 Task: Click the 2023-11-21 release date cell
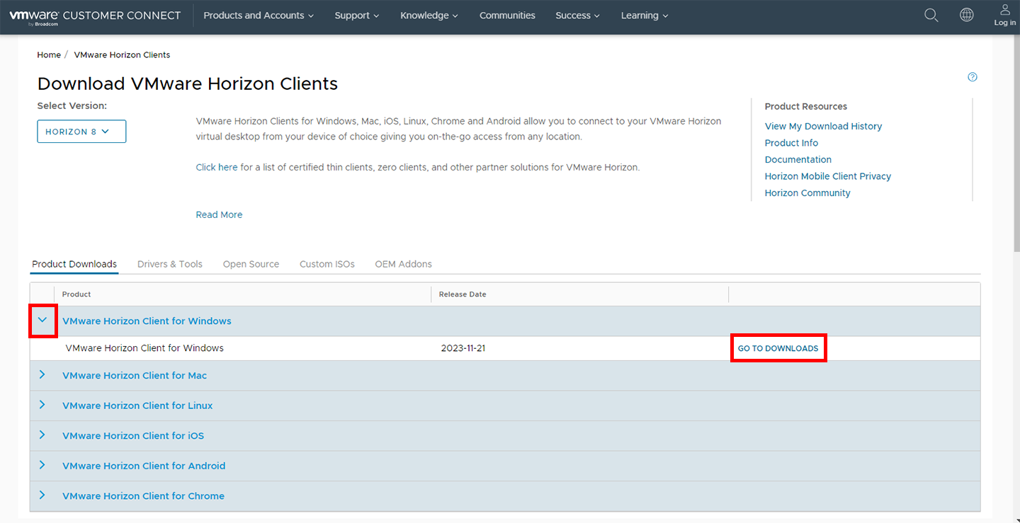point(463,348)
